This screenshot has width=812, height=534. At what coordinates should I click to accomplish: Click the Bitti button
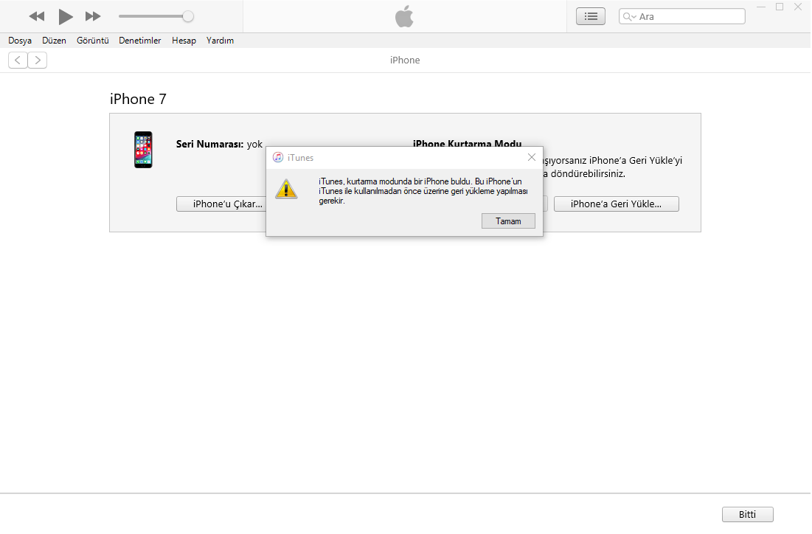coord(747,514)
